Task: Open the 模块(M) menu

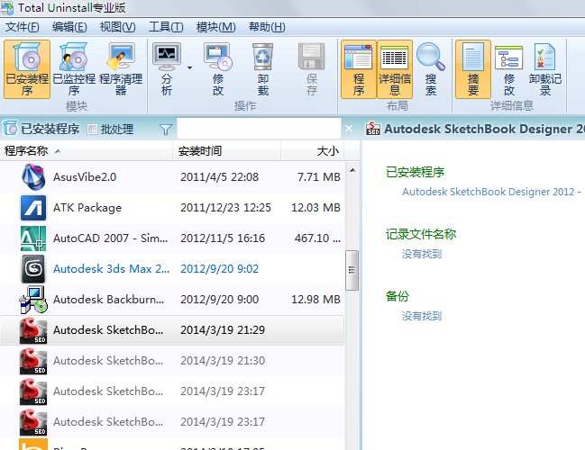Action: (x=216, y=27)
